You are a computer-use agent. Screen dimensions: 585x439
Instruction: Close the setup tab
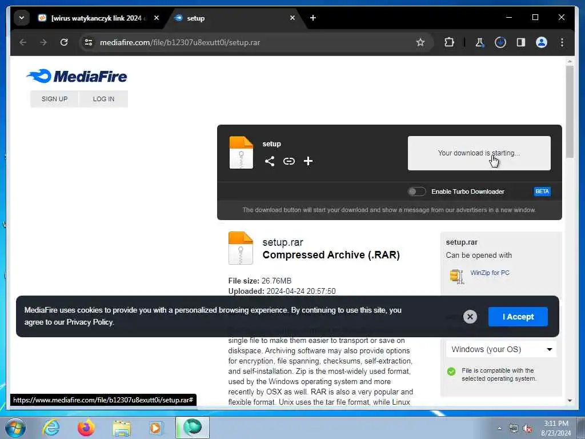[x=292, y=18]
